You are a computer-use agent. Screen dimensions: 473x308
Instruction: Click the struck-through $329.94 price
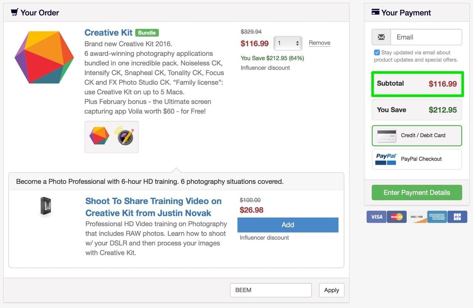(251, 32)
